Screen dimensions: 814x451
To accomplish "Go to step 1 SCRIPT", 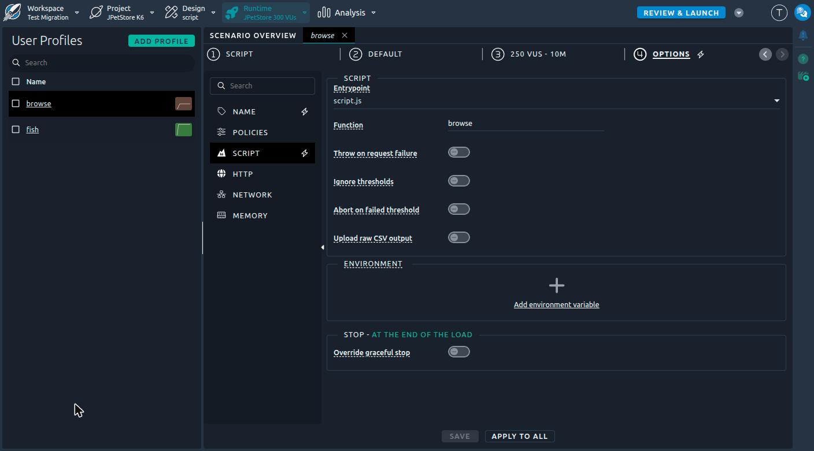I will coord(231,54).
